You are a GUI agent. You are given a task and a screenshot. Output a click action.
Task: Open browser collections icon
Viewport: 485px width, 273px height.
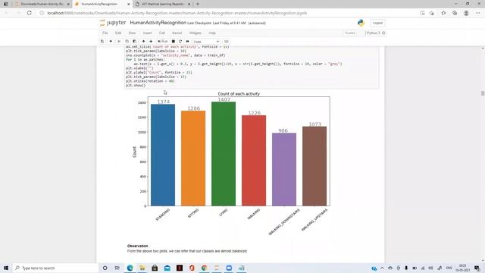coord(455,13)
